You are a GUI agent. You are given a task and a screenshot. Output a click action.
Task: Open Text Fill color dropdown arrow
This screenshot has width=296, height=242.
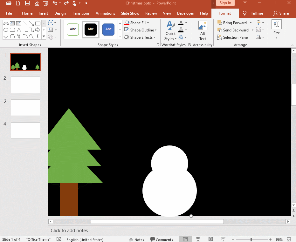tap(186, 23)
